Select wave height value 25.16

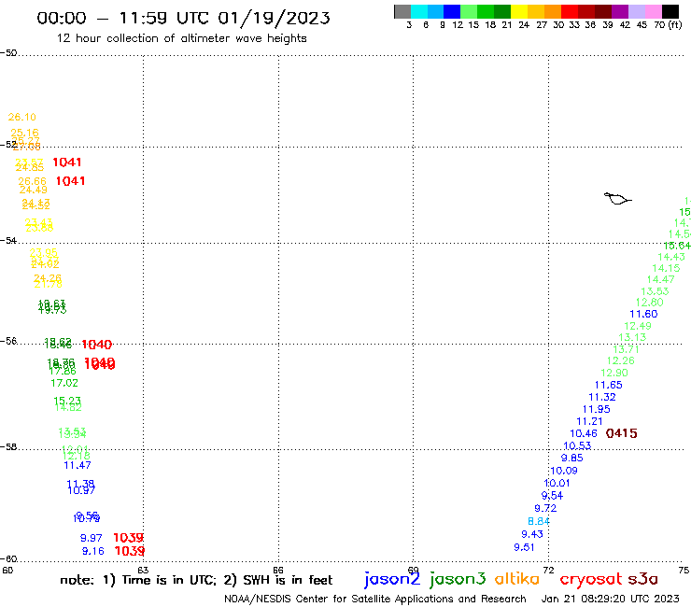click(x=24, y=133)
